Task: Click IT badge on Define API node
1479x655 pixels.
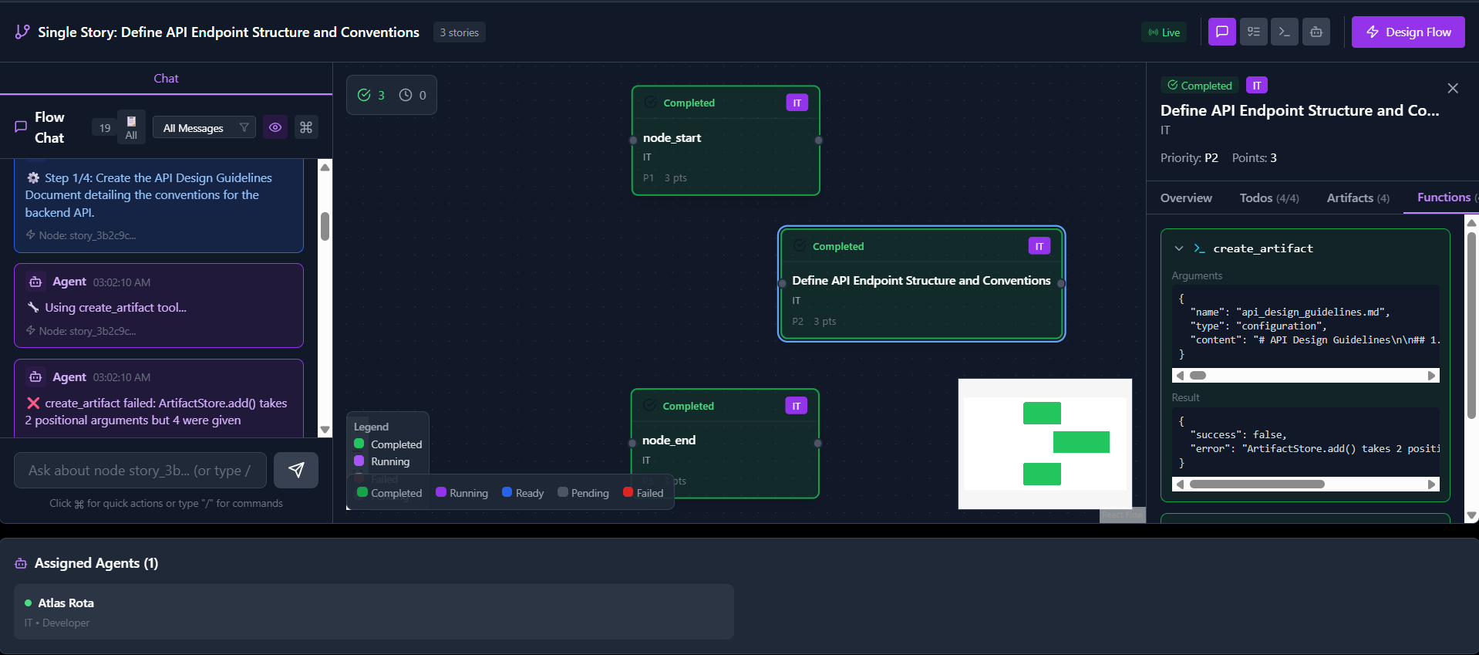Action: point(1039,246)
